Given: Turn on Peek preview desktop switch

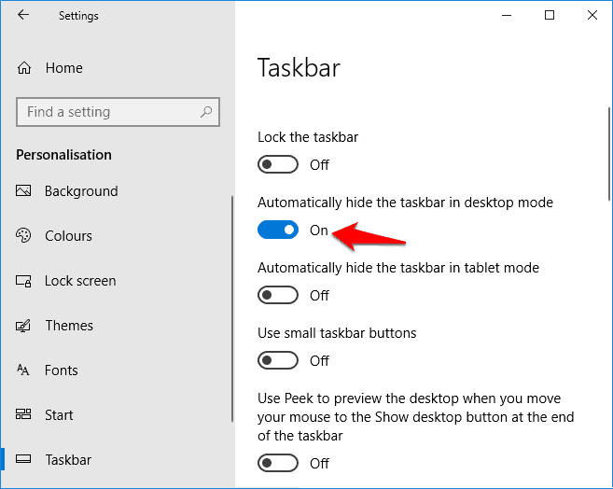Looking at the screenshot, I should point(278,463).
